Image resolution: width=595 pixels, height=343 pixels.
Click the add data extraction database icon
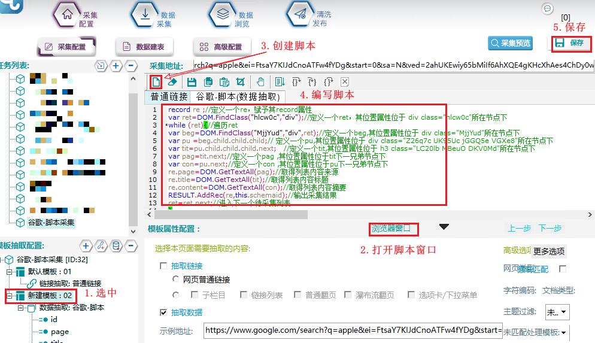[116, 246]
